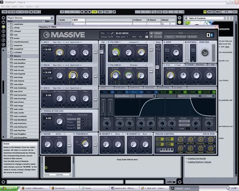Click the 5 LFO green modulation handle
239x191 pixels.
click(x=170, y=92)
